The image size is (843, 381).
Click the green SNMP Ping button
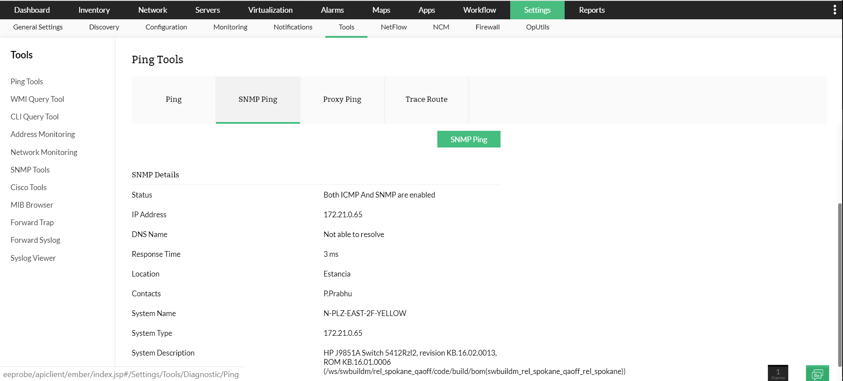[468, 139]
